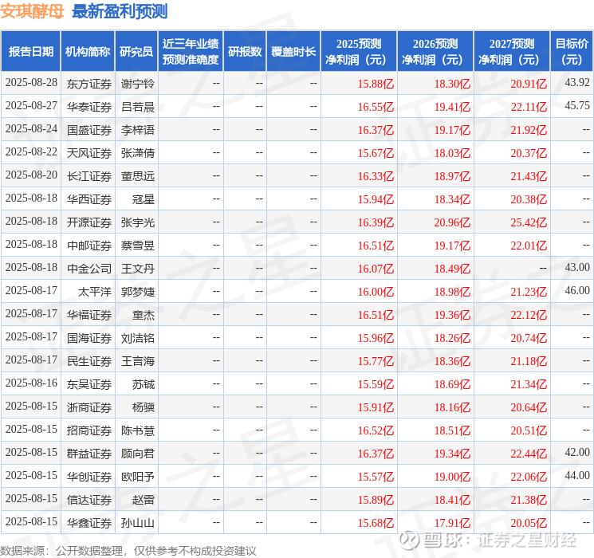Click the 2025预测净利润 column header
The image size is (594, 558).
(x=358, y=52)
